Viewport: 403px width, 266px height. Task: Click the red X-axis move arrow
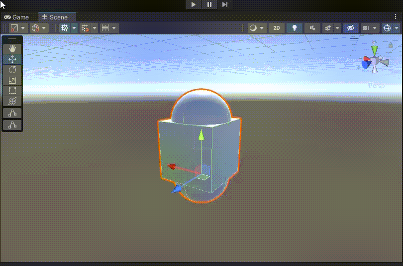[x=172, y=167]
